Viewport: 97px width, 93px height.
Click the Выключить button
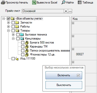64,85
